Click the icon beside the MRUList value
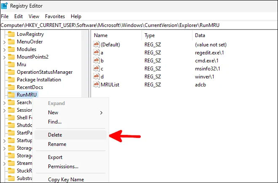 pos(96,85)
